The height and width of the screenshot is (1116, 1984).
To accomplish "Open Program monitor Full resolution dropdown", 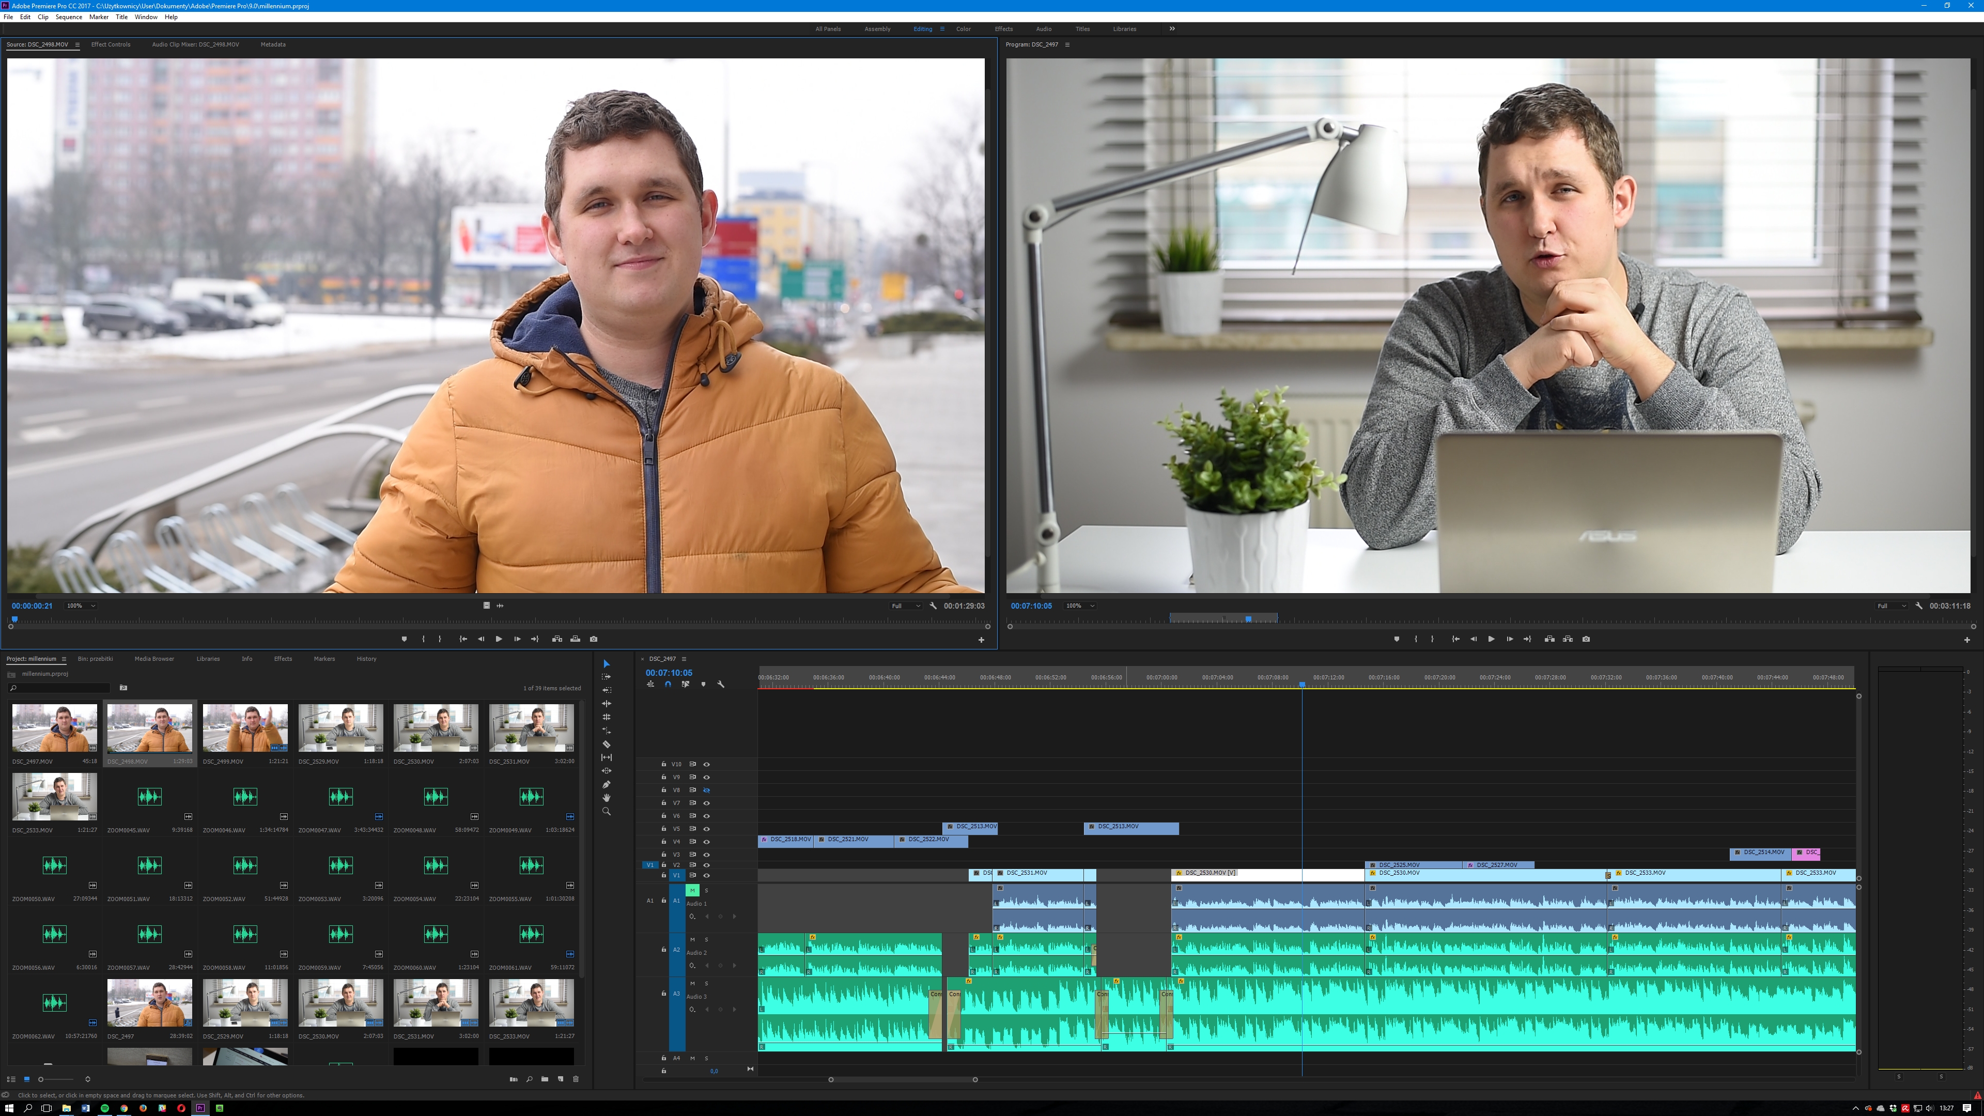I will pyautogui.click(x=1892, y=606).
